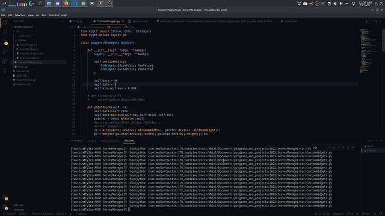Open the Extensions view in activity bar

(x=5, y=61)
